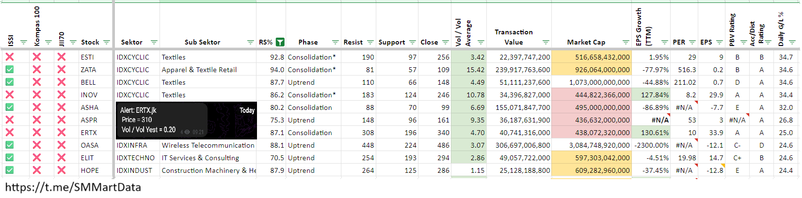This screenshot has width=802, height=198.
Task: Click the eye icon in ERTX alert popup
Action: pos(187,132)
